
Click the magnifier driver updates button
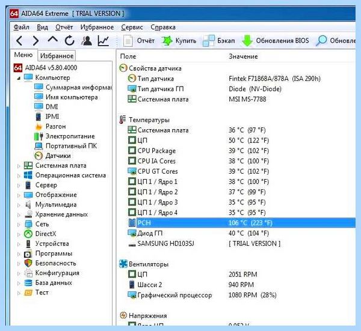point(336,41)
